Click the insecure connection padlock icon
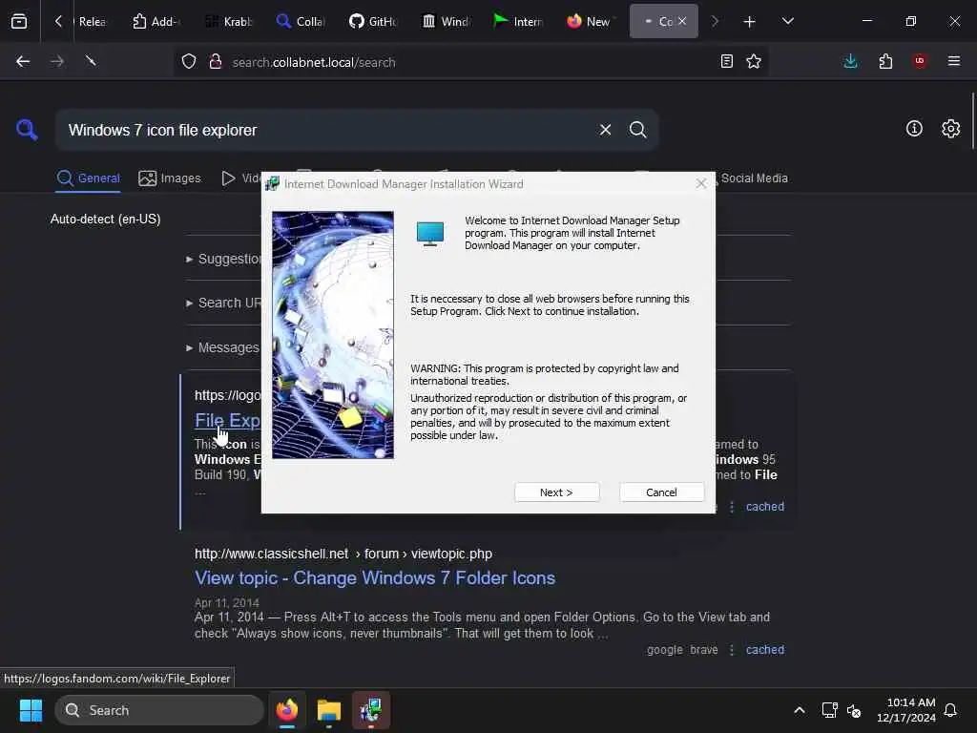Screen dimensions: 977x733 pyautogui.click(x=216, y=61)
